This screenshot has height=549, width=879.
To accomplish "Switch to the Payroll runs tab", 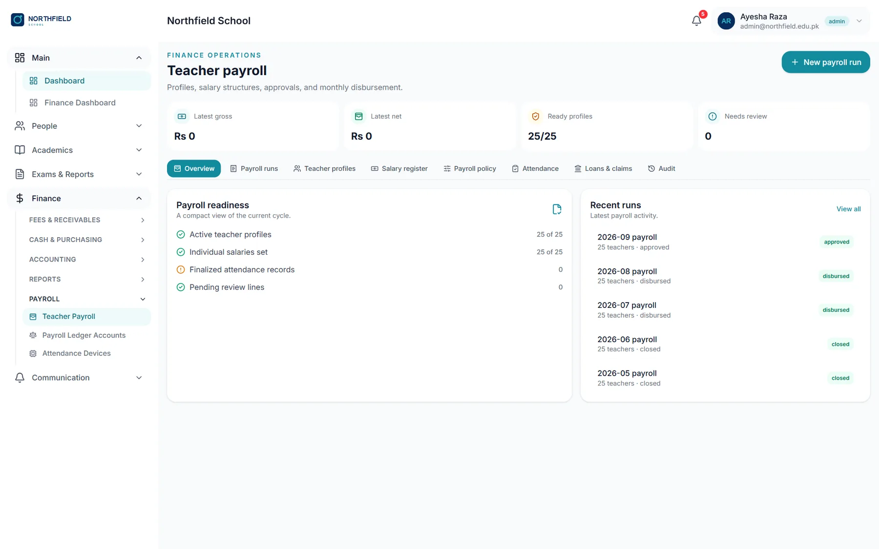I will pos(254,168).
